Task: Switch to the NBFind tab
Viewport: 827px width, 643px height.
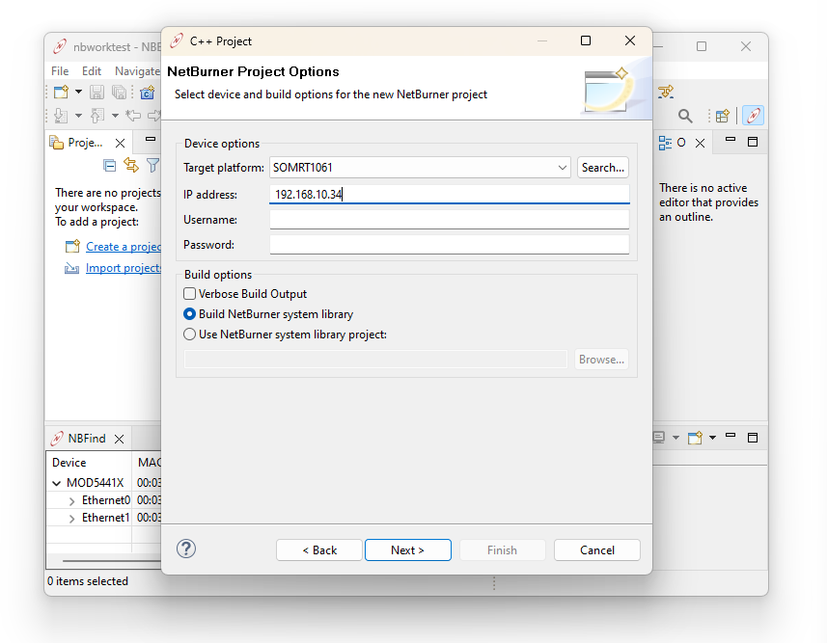Action: [86, 439]
